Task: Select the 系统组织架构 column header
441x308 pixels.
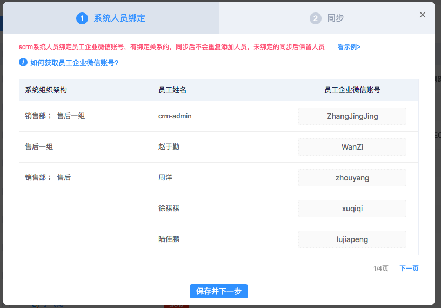Action: 46,90
